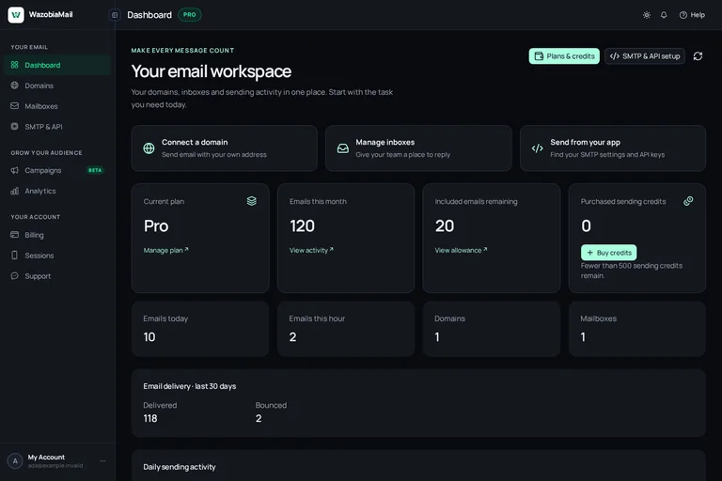
Task: Open Campaigns in the sidebar
Action: (57, 170)
